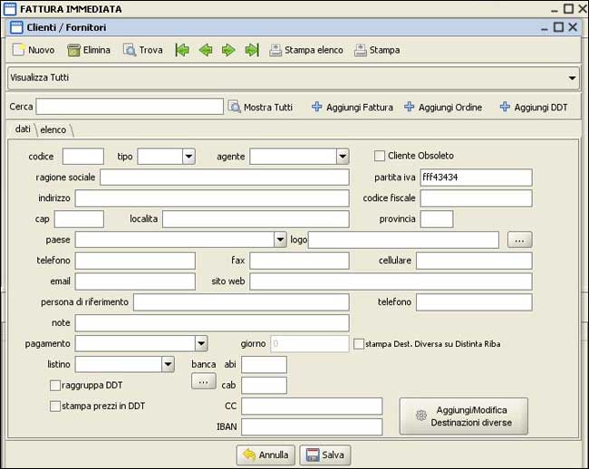Select the dati tab
The image size is (589, 469).
coord(23,129)
